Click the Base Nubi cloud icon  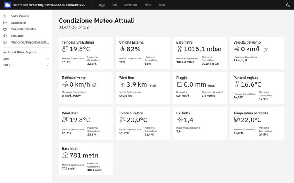click(65, 155)
